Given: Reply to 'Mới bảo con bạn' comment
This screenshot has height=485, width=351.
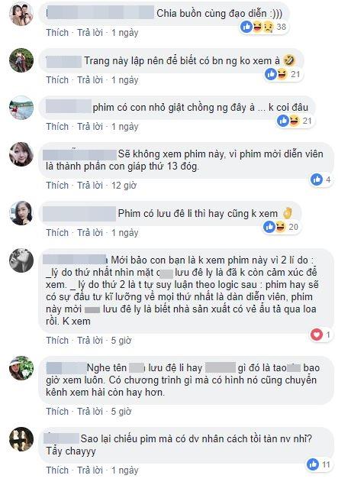Looking at the screenshot, I should click(x=90, y=340).
